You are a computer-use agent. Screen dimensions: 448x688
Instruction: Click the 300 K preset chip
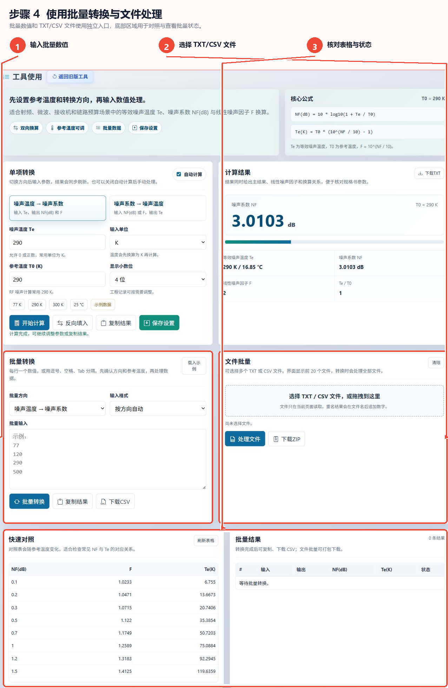(x=58, y=304)
